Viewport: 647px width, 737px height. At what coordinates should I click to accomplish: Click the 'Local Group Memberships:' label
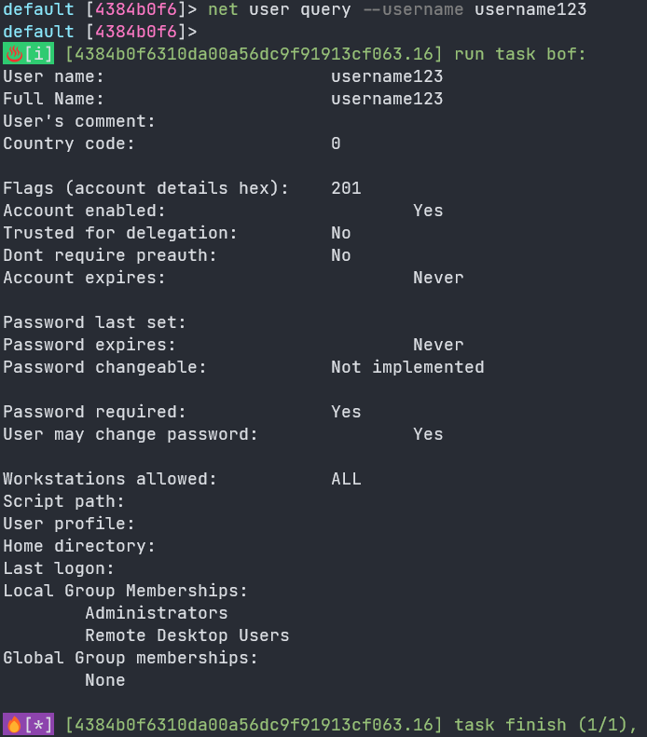click(x=126, y=591)
